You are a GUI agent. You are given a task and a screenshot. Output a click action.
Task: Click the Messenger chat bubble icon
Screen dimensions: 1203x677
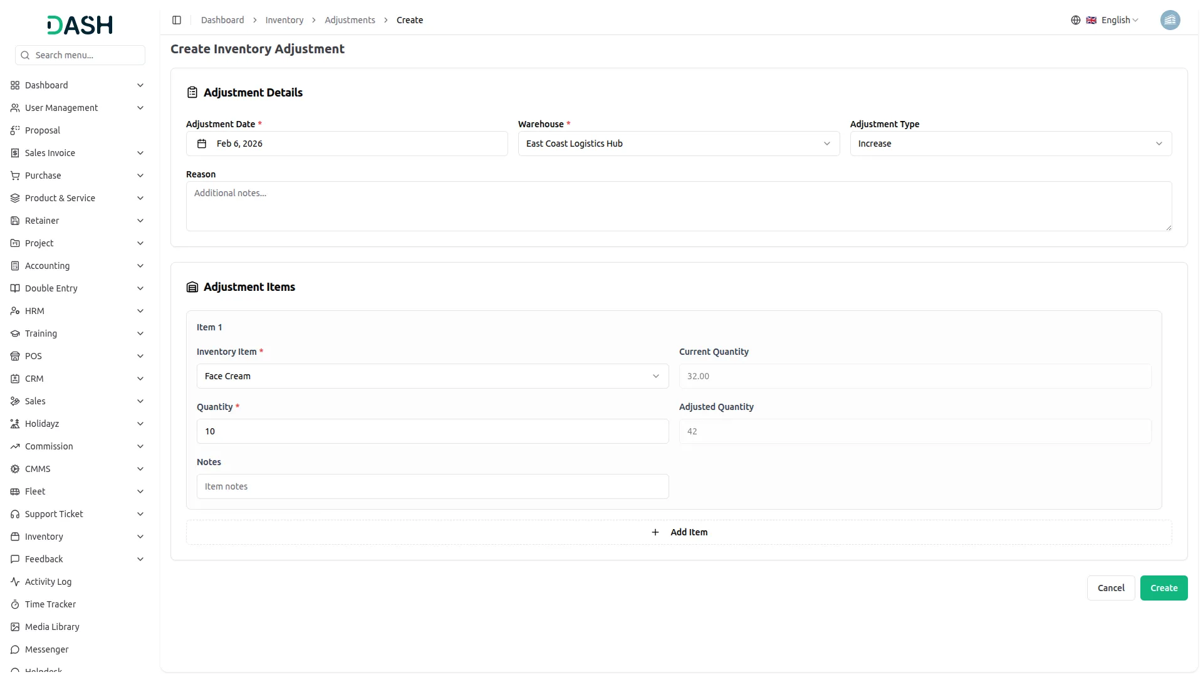click(15, 649)
